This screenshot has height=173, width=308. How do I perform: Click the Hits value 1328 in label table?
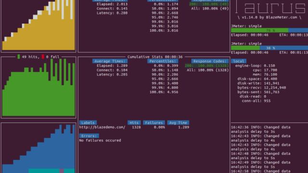point(136,127)
